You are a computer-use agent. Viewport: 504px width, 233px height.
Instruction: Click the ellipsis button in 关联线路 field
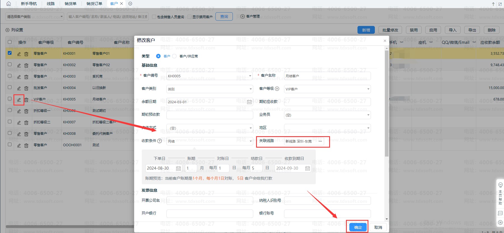[320, 141]
